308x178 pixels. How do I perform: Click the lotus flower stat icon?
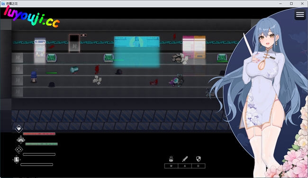coord(21,139)
